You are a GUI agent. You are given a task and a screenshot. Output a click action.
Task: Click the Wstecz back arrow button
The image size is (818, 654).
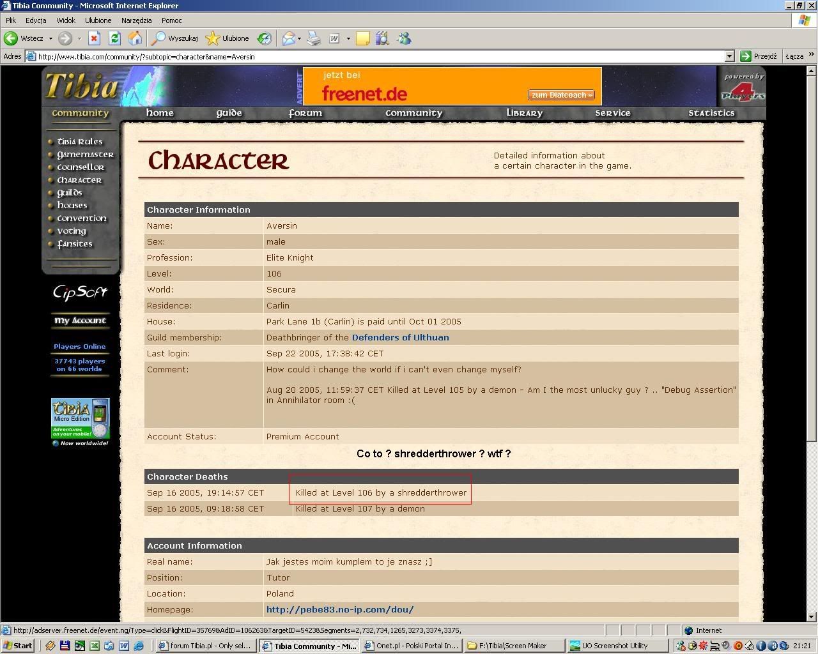[x=24, y=38]
